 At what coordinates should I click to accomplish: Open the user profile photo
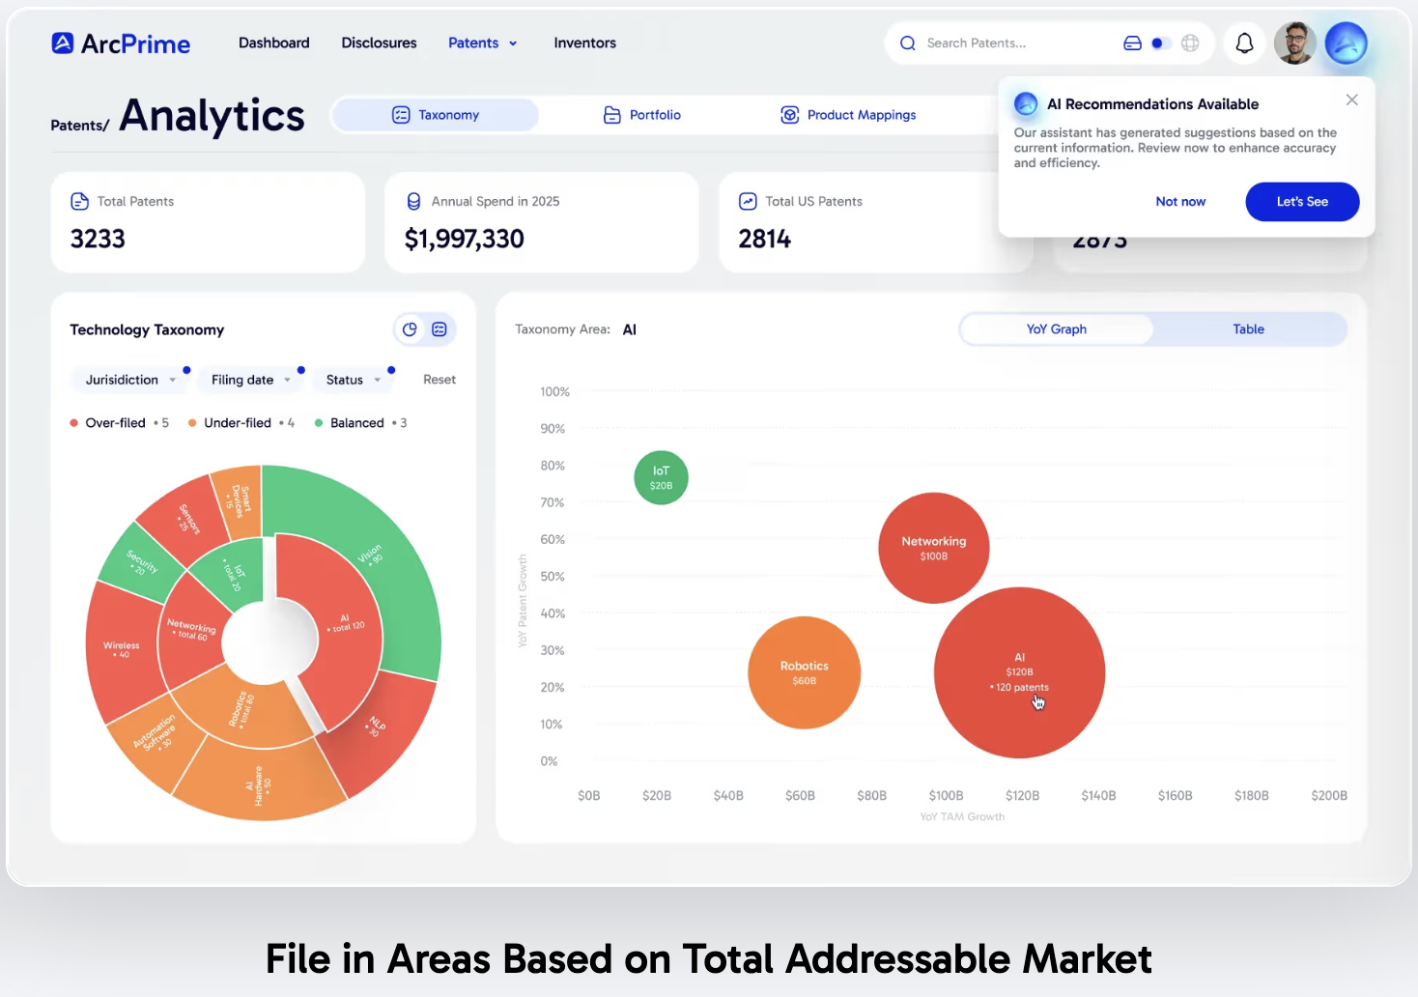click(x=1294, y=43)
